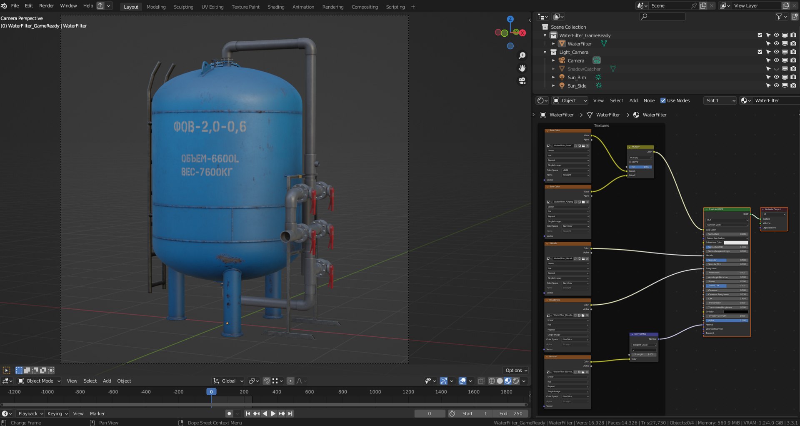
Task: Click the End frame field showing 250
Action: [510, 413]
